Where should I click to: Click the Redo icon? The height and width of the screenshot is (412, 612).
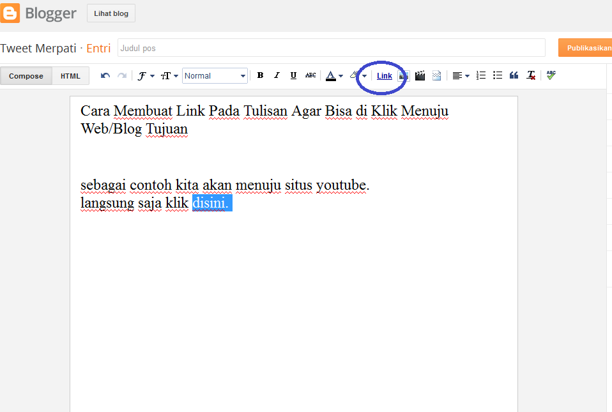tap(121, 75)
